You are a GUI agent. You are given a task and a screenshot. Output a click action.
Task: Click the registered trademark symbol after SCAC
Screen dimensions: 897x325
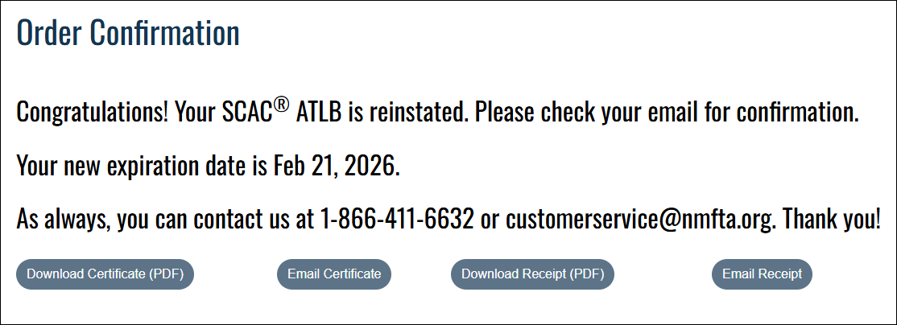coord(281,105)
